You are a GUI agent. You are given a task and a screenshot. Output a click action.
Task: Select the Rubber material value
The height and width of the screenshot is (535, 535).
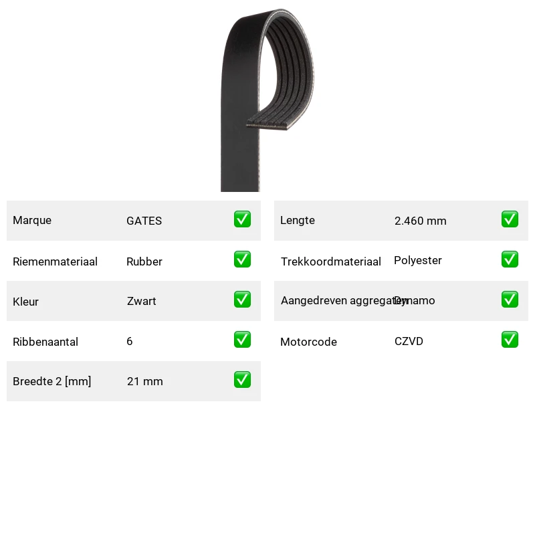(x=144, y=261)
